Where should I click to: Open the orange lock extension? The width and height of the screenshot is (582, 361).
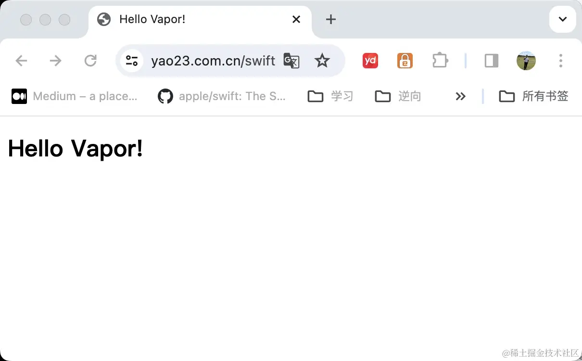405,61
